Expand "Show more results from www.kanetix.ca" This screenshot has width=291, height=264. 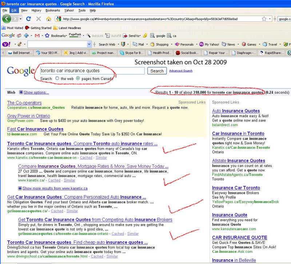coord(55,188)
